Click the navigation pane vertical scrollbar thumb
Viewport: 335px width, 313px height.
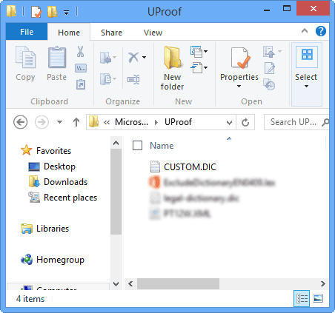pos(116,192)
